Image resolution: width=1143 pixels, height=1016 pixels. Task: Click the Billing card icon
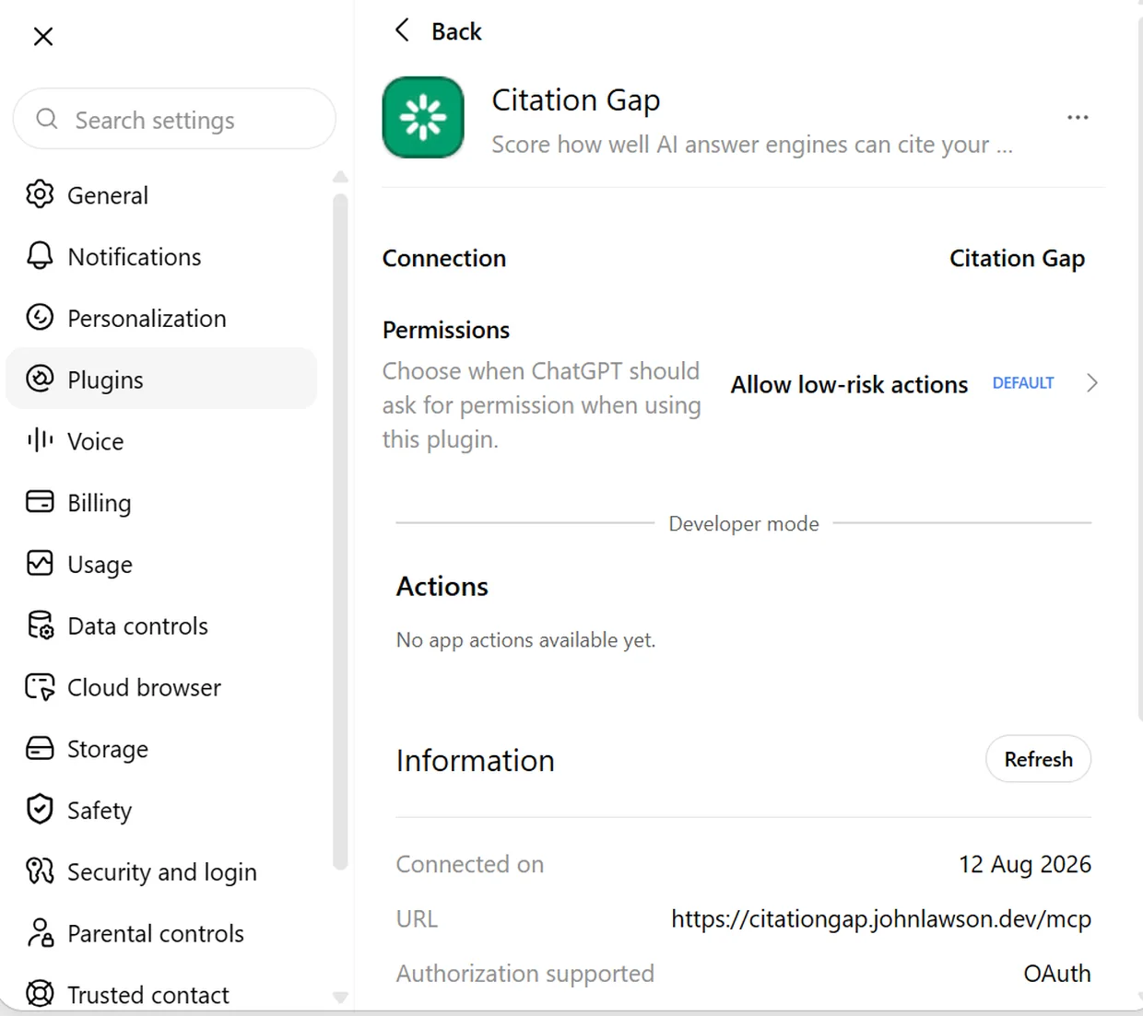pyautogui.click(x=40, y=502)
